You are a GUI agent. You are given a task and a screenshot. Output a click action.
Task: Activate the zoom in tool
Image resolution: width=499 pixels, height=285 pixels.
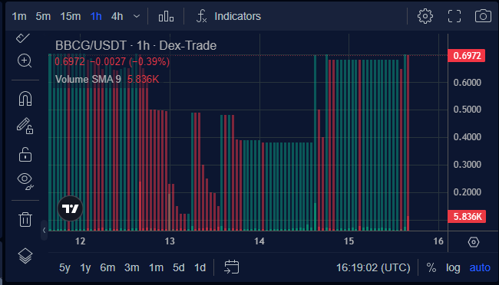pyautogui.click(x=25, y=61)
